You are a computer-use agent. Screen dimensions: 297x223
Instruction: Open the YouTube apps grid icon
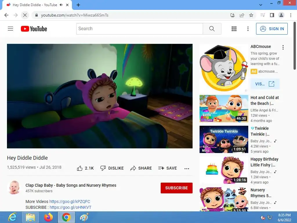coord(234,29)
